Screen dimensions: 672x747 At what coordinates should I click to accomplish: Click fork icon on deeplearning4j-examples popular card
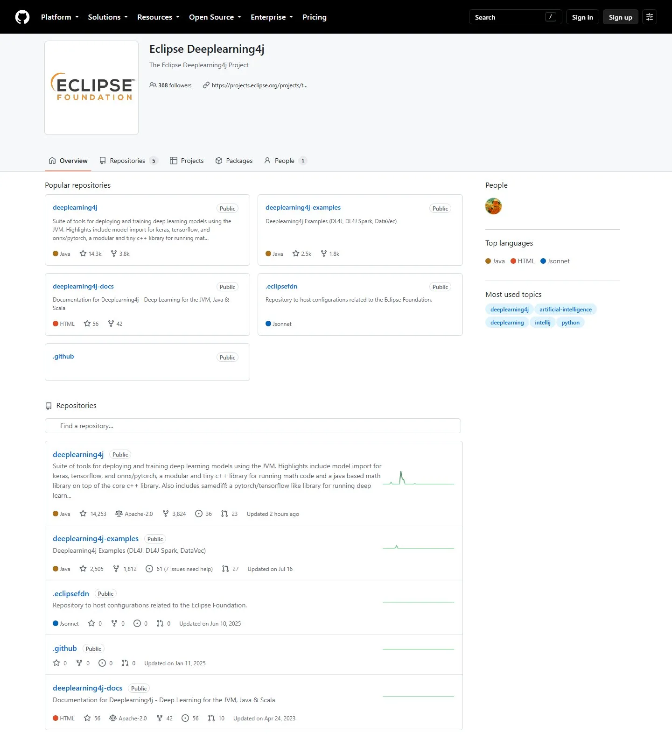tap(324, 254)
